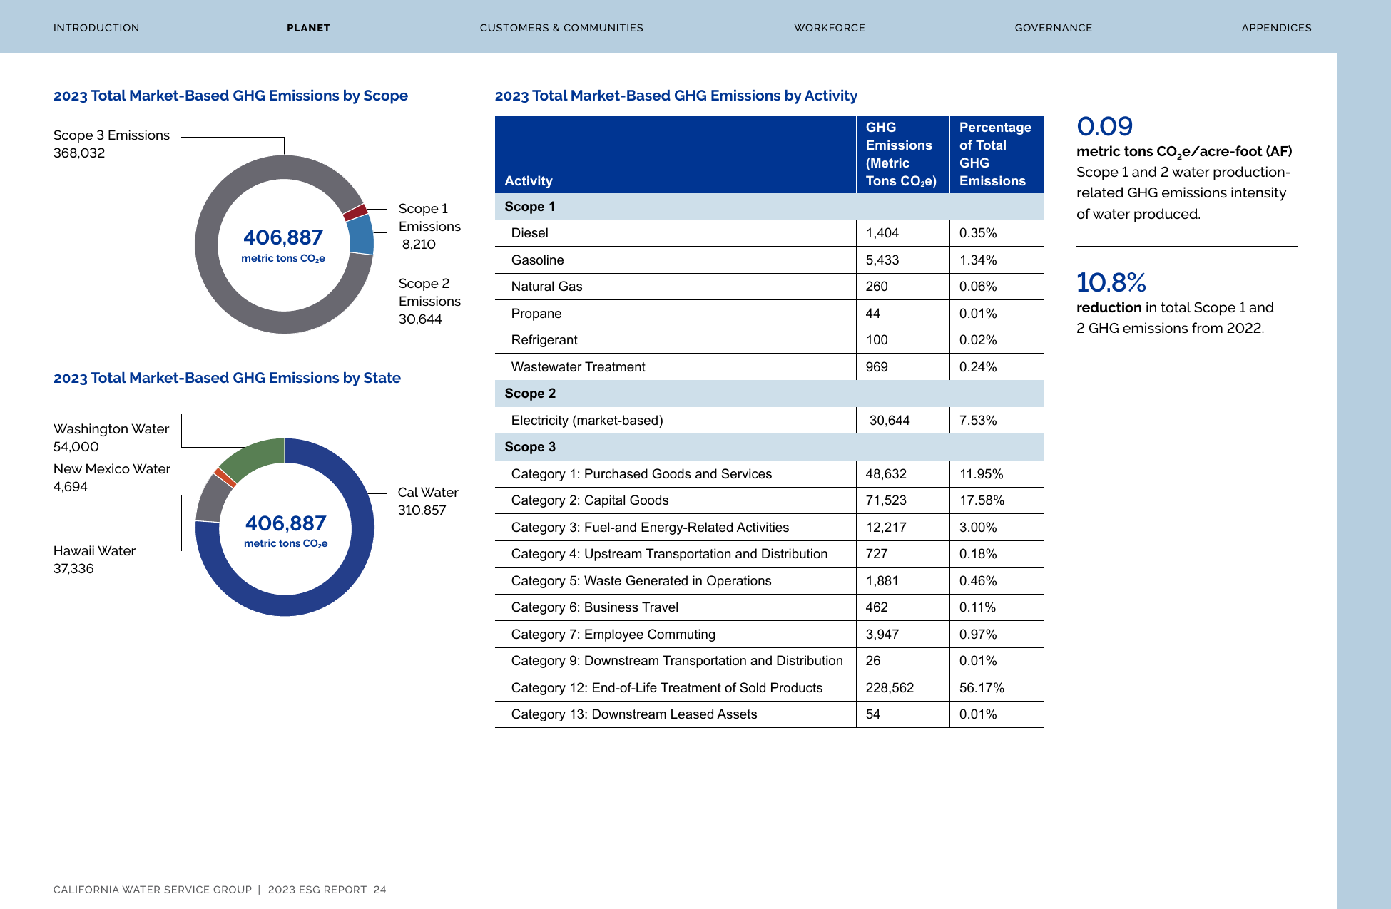This screenshot has width=1391, height=909.
Task: Click Wastewater Treatment value 969
Action: [877, 367]
